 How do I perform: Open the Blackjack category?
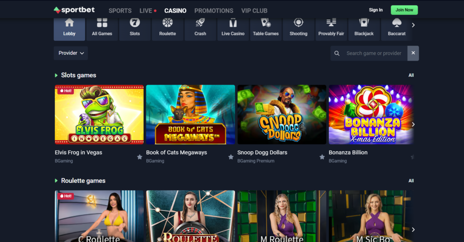[364, 29]
